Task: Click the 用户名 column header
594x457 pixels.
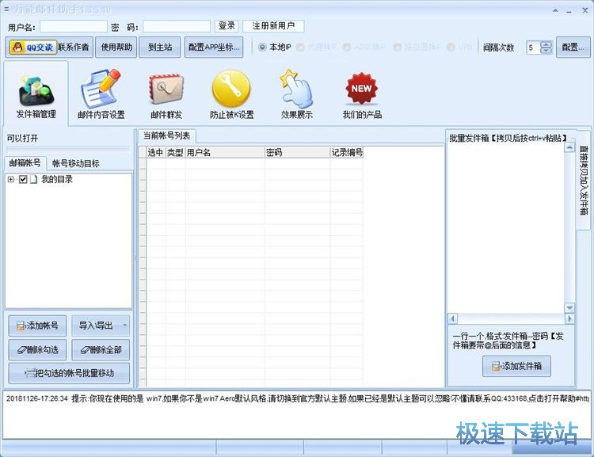Action: point(225,152)
